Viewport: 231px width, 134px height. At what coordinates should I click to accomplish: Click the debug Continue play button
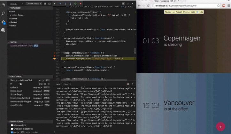[x=55, y=4]
